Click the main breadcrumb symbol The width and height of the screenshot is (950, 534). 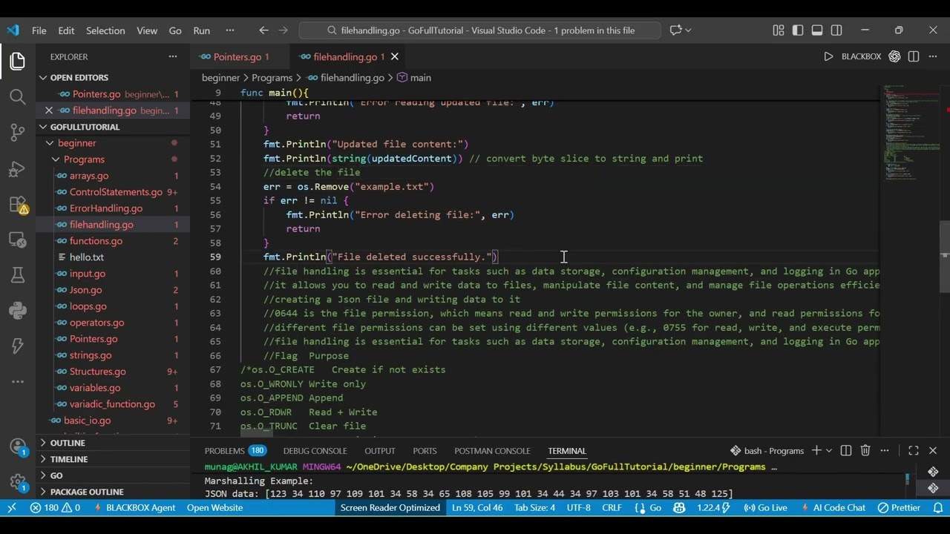coord(414,78)
